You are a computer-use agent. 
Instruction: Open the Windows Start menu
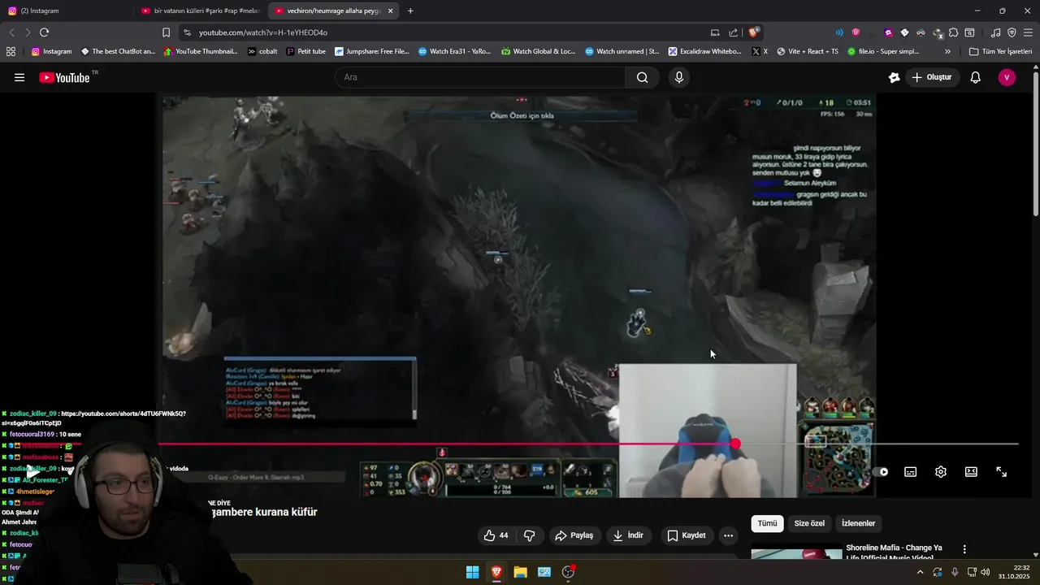(472, 572)
